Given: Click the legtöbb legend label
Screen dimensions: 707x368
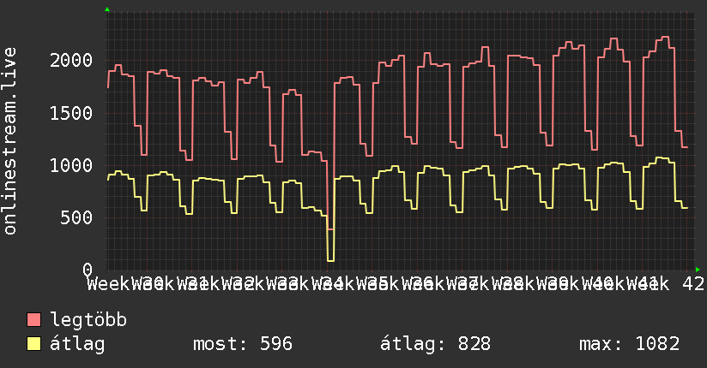Looking at the screenshot, I should 88,320.
